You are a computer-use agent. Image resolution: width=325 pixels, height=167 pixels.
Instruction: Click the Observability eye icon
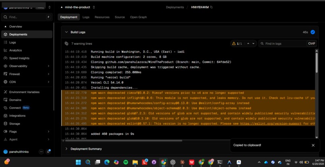(5, 66)
